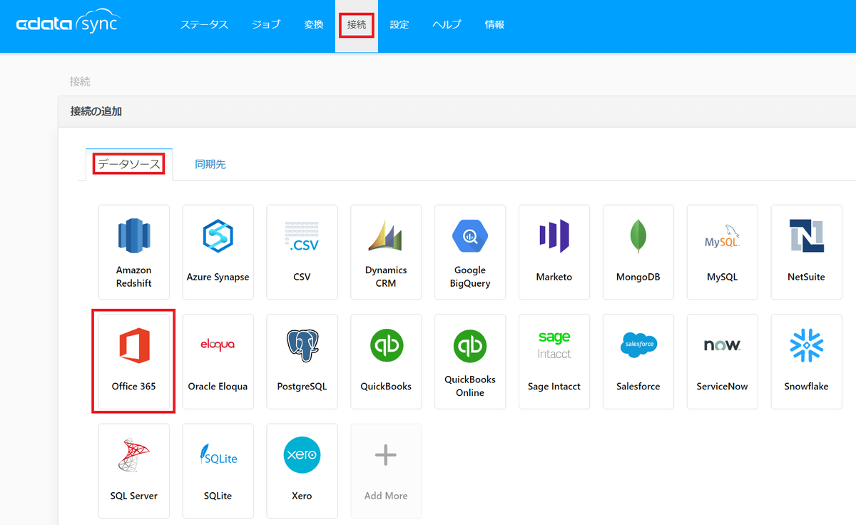Choose the Azure Synapse data source
856x525 pixels.
point(218,253)
